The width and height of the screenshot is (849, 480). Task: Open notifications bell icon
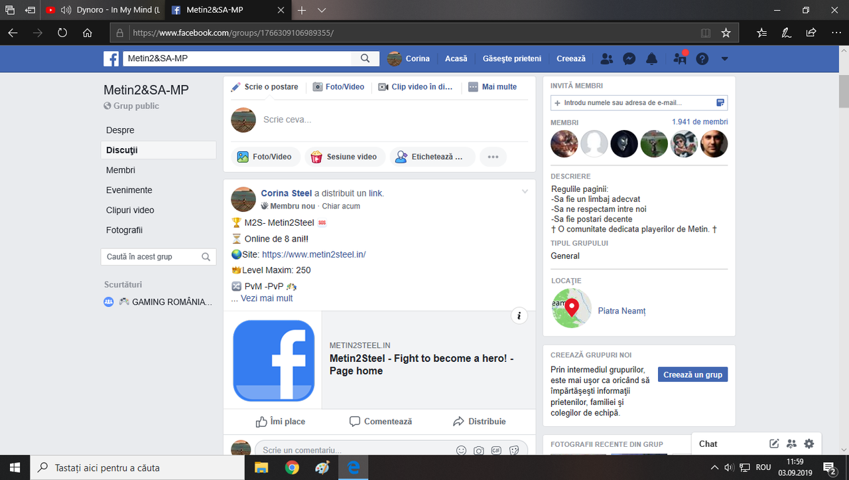(652, 58)
